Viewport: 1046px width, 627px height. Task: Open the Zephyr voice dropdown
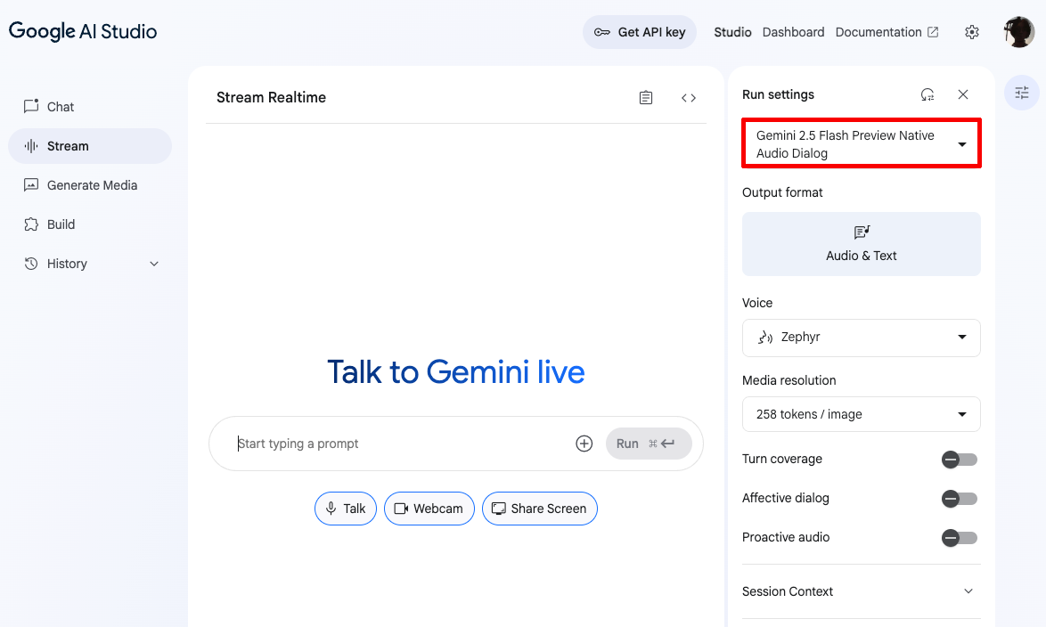click(x=861, y=338)
